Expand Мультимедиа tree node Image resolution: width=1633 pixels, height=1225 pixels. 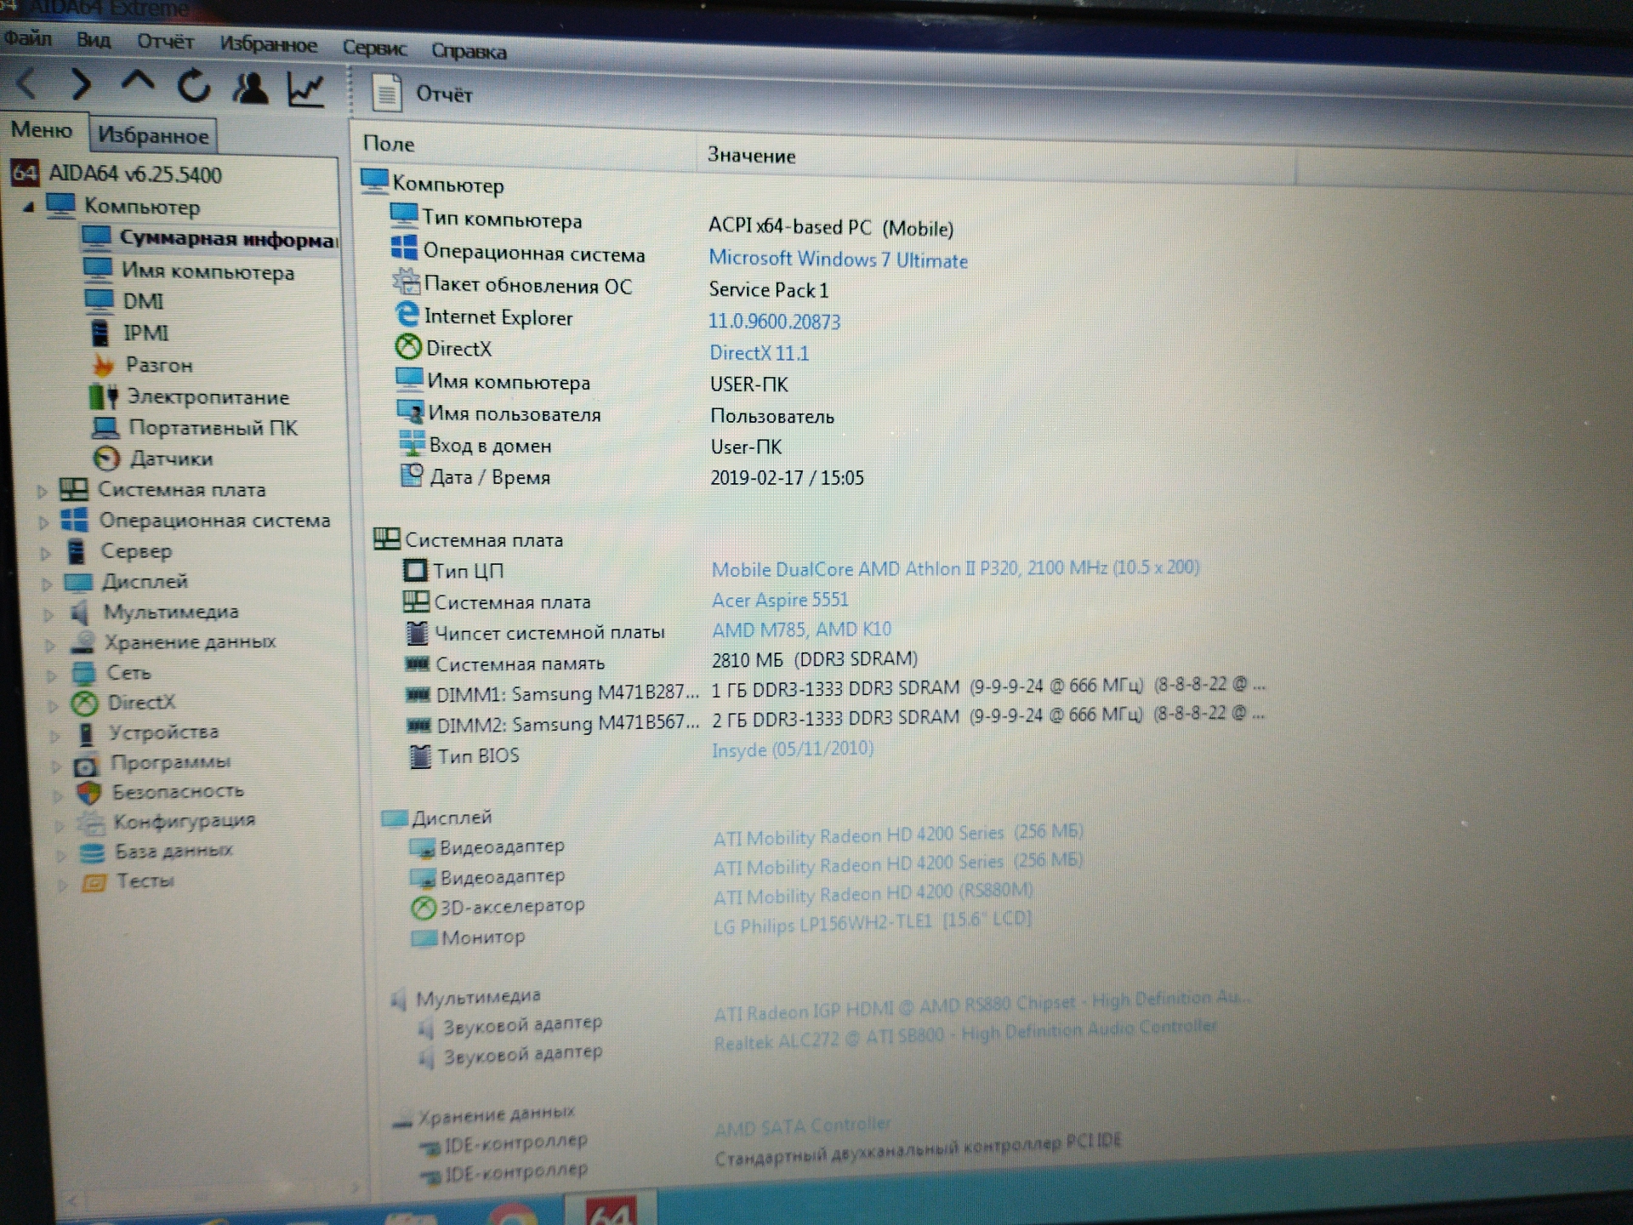click(49, 613)
